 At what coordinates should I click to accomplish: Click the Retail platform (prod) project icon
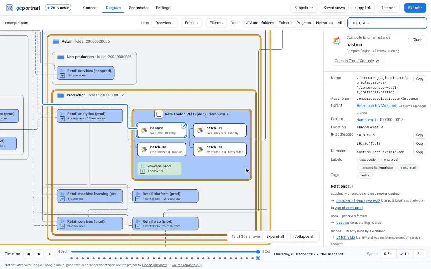138,194
